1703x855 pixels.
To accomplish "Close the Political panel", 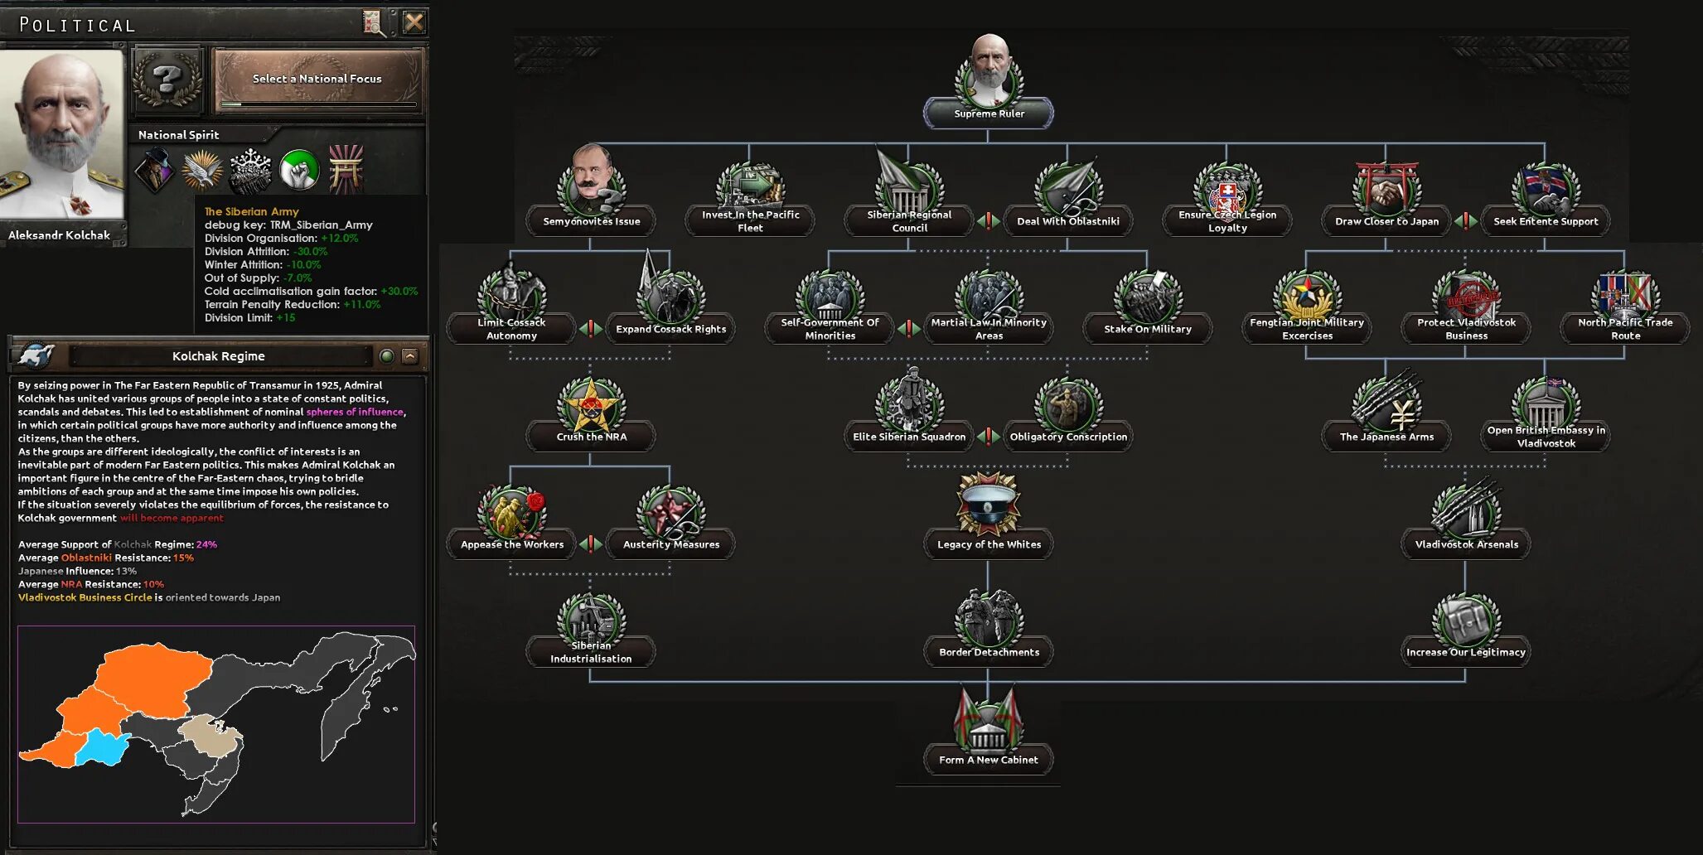I will click(414, 22).
